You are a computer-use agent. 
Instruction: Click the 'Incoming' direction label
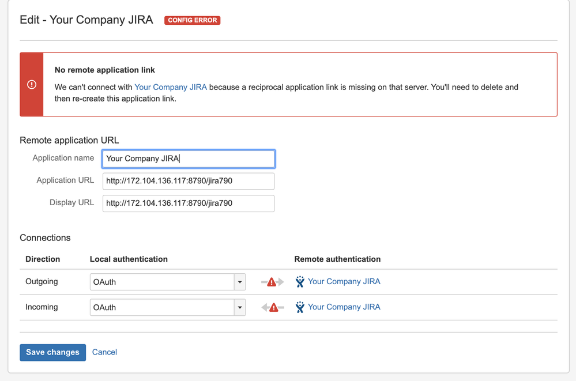pyautogui.click(x=42, y=307)
